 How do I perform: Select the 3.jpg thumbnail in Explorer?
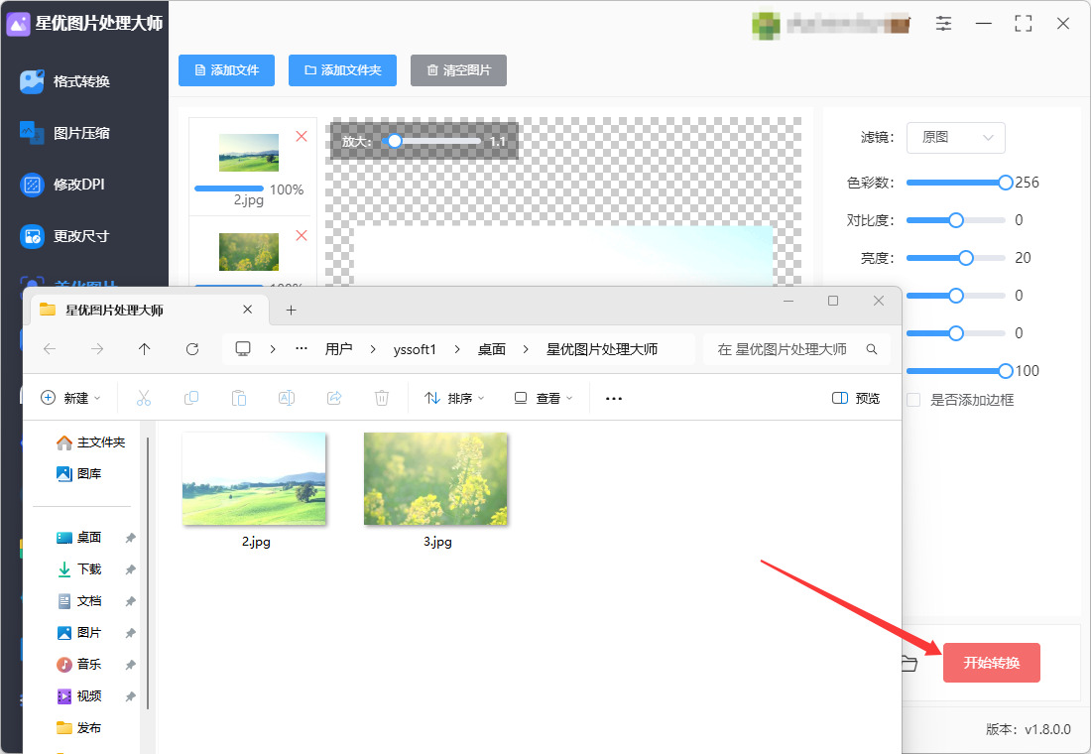coord(436,478)
